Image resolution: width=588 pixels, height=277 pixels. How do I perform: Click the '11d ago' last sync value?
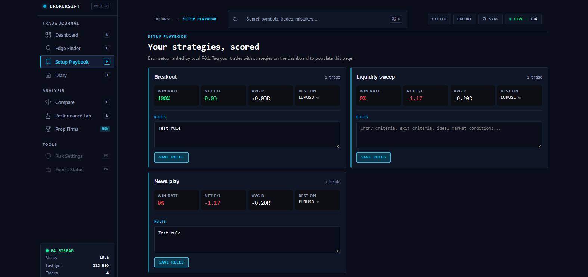click(x=101, y=265)
